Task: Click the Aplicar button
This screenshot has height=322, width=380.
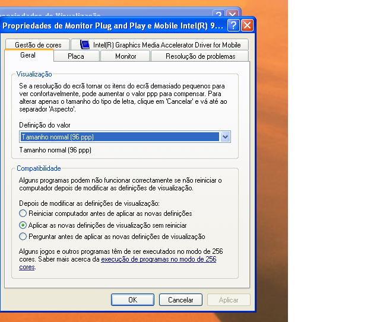Action: (229, 299)
